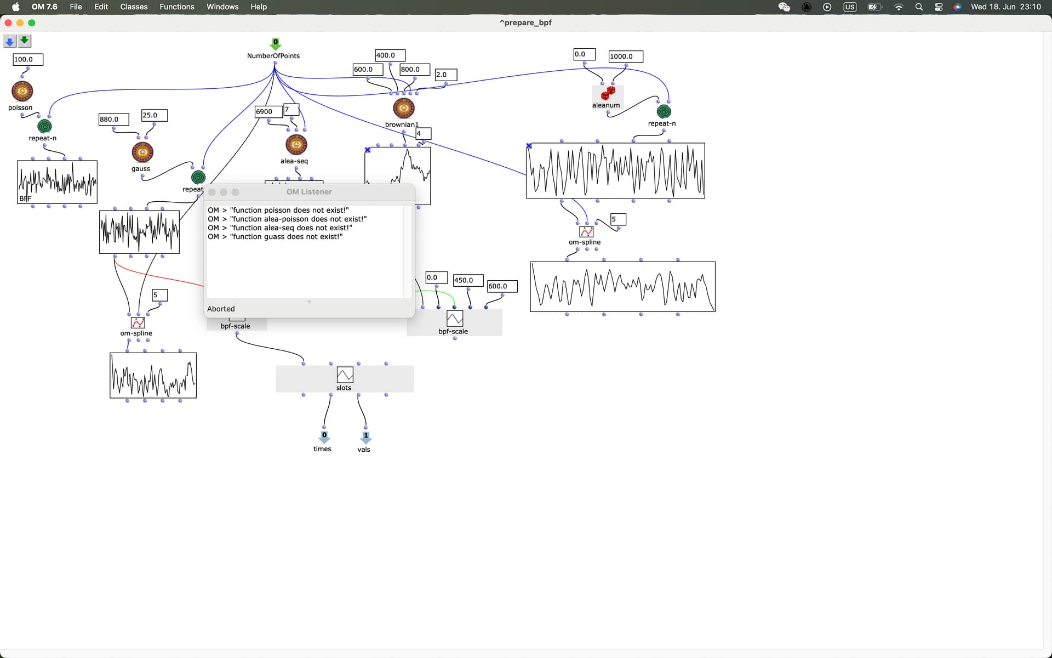Add input with the blue down arrow button

tap(10, 41)
